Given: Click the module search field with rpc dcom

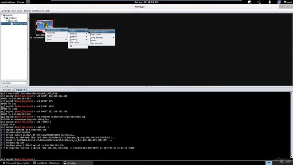Looking at the screenshot, I should click(x=14, y=83).
